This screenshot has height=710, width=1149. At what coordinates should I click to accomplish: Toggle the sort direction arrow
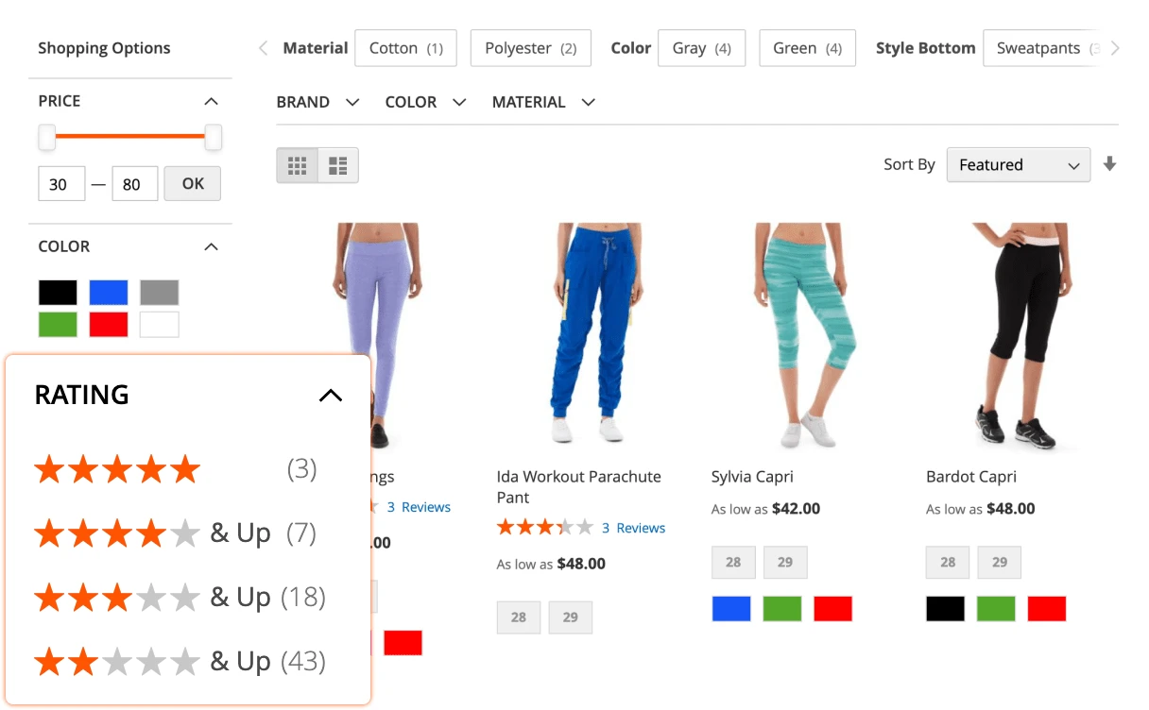coord(1109,164)
